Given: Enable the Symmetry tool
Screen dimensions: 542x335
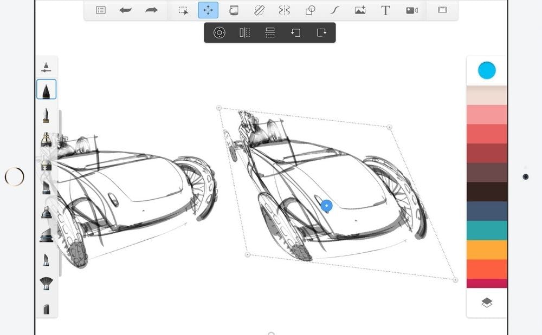Looking at the screenshot, I should tap(284, 10).
